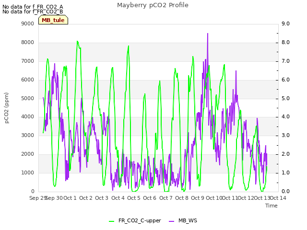
Task: Click the 'No data for f_FR_CO2_A' message
Action: [x=33, y=7]
